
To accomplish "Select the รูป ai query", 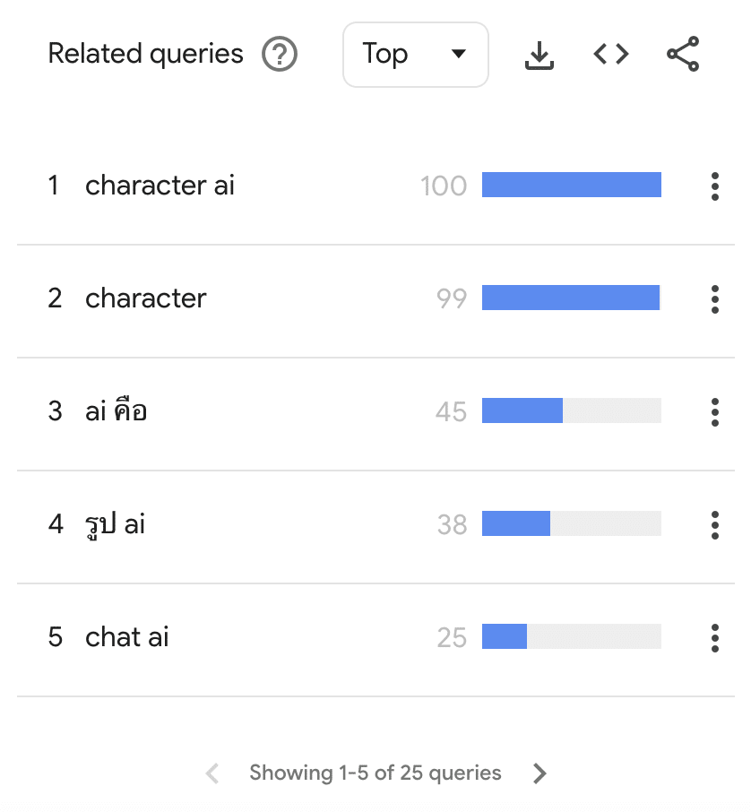I will click(x=115, y=524).
